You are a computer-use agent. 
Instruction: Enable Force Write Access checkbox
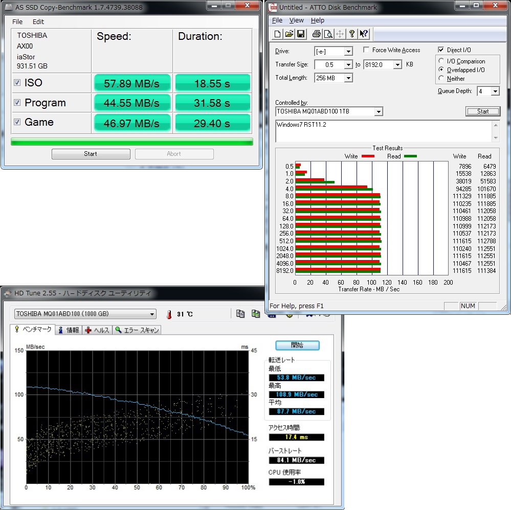(366, 50)
